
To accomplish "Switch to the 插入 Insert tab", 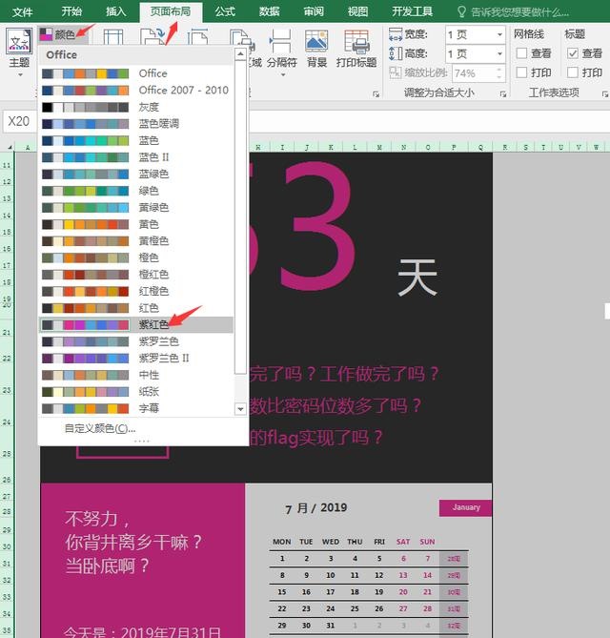I will click(x=116, y=11).
